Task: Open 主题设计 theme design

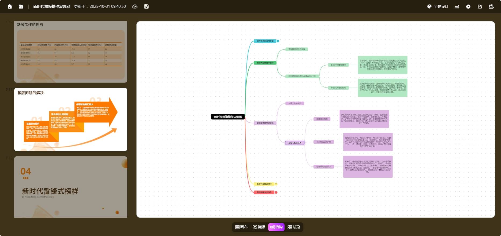Action: coord(438,6)
